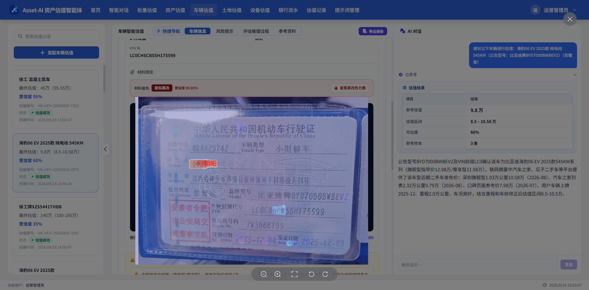This screenshot has width=589, height=290.
Task: Click the 材料预览 paperclip icon
Action: [x=132, y=72]
